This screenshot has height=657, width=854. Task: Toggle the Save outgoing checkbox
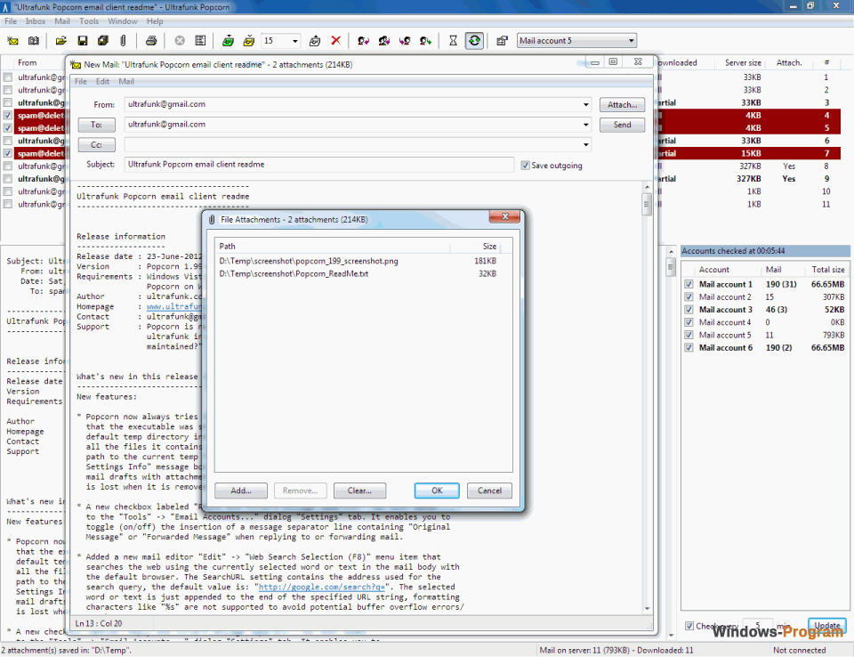point(526,165)
